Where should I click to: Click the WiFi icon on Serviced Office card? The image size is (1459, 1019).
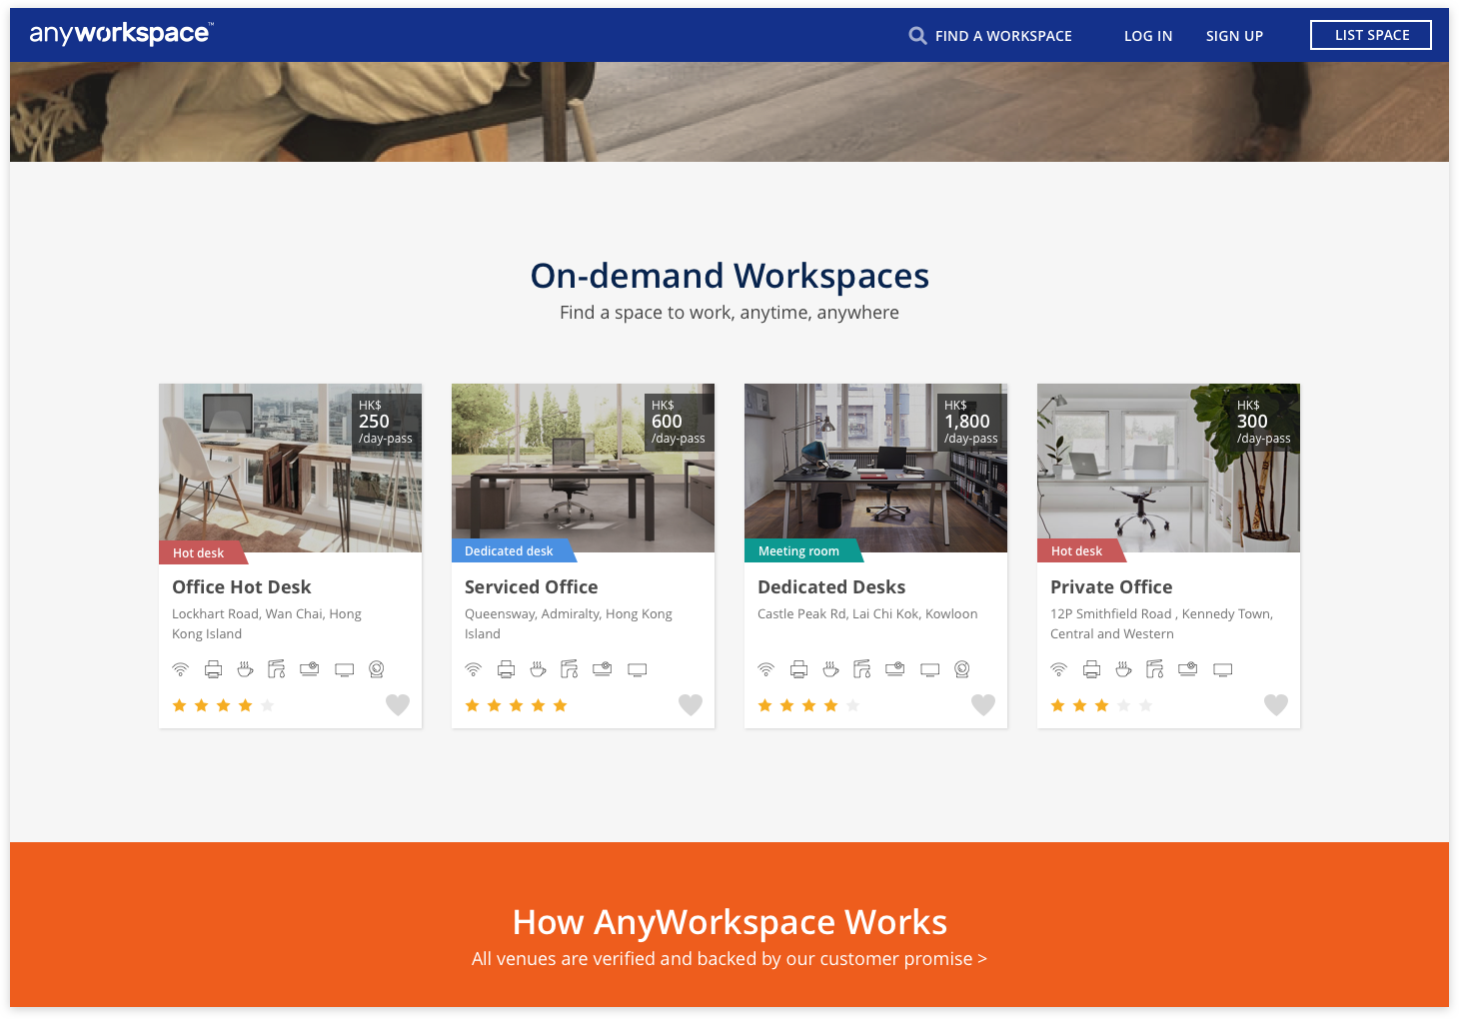[473, 669]
